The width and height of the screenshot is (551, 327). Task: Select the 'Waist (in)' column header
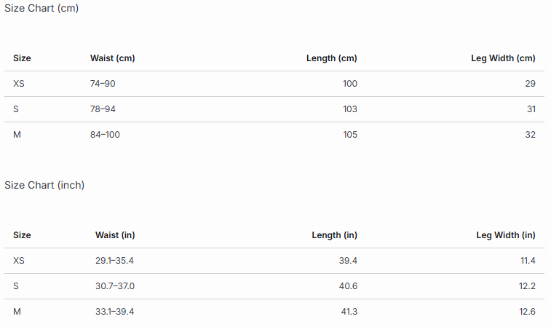coord(115,235)
